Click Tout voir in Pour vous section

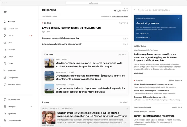[x=122, y=54]
